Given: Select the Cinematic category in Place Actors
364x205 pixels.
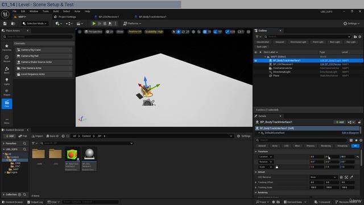Looking at the screenshot, I should coord(7,104).
